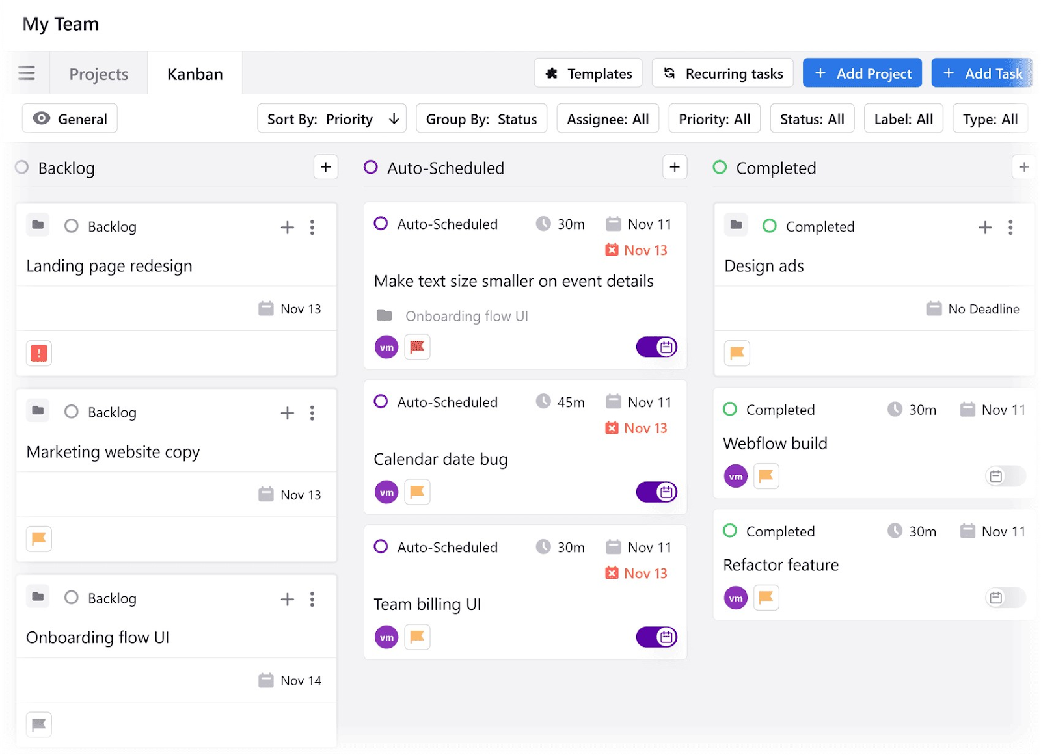Mark Landing page redesign complete via status circle
1041x755 pixels.
72,226
